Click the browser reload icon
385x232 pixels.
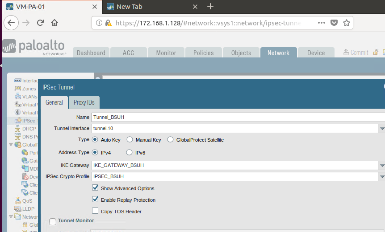tap(40, 23)
